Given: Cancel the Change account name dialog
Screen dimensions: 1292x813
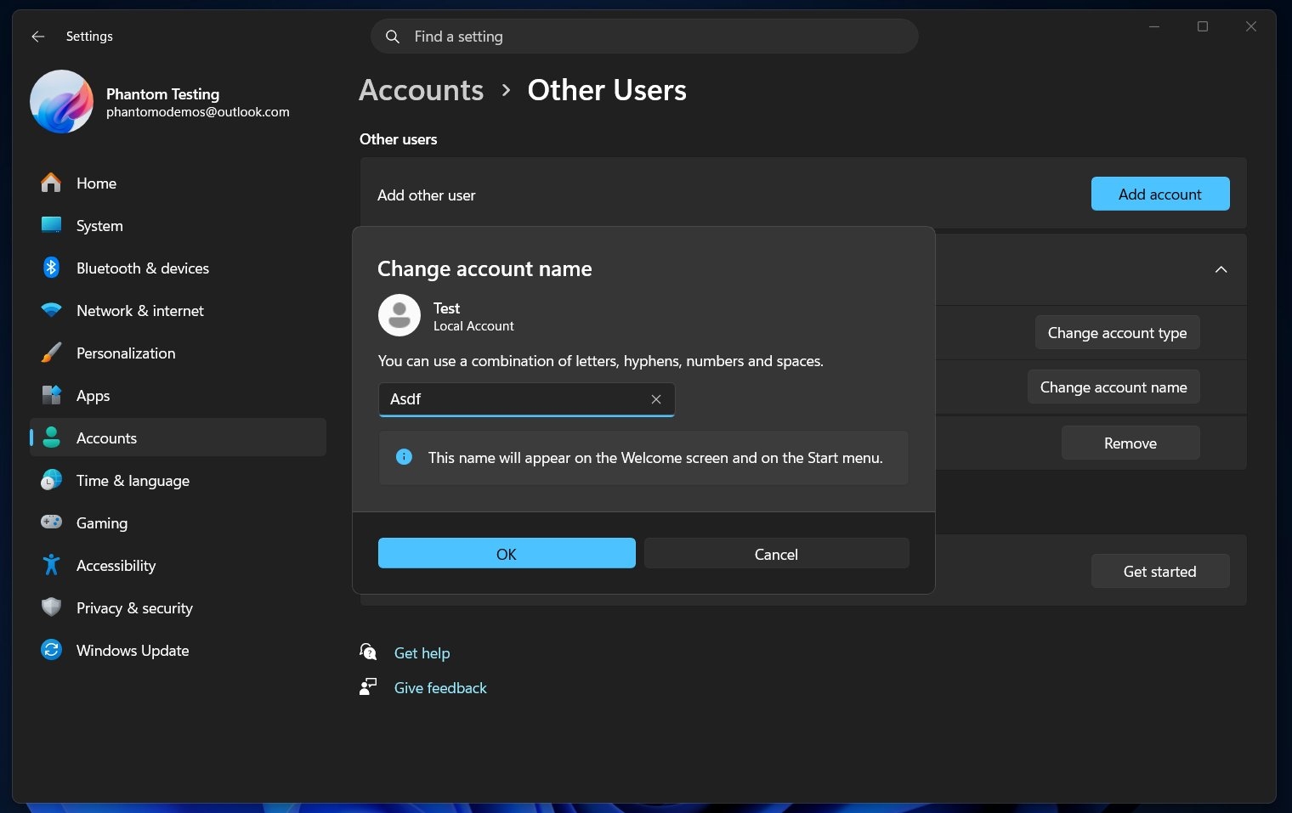Looking at the screenshot, I should pos(776,554).
